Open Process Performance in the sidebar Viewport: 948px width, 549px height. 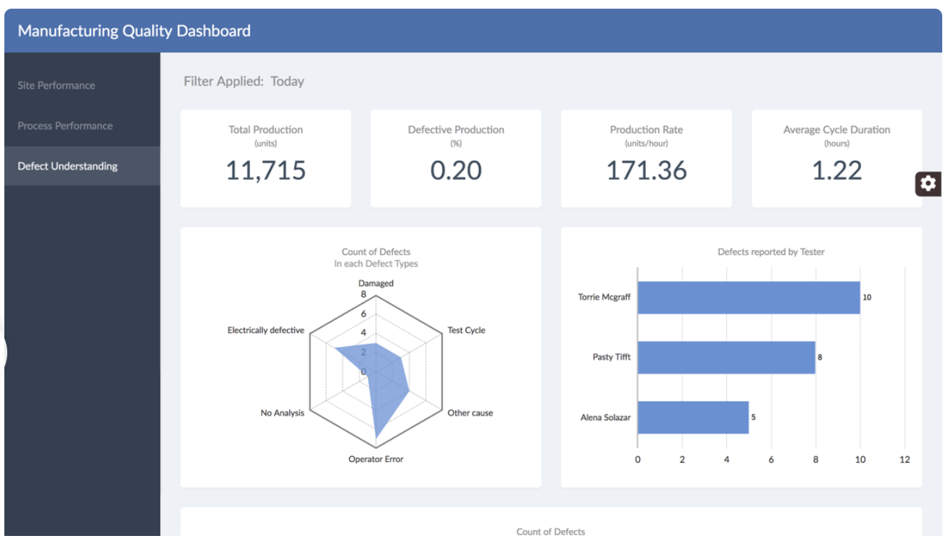click(x=65, y=126)
